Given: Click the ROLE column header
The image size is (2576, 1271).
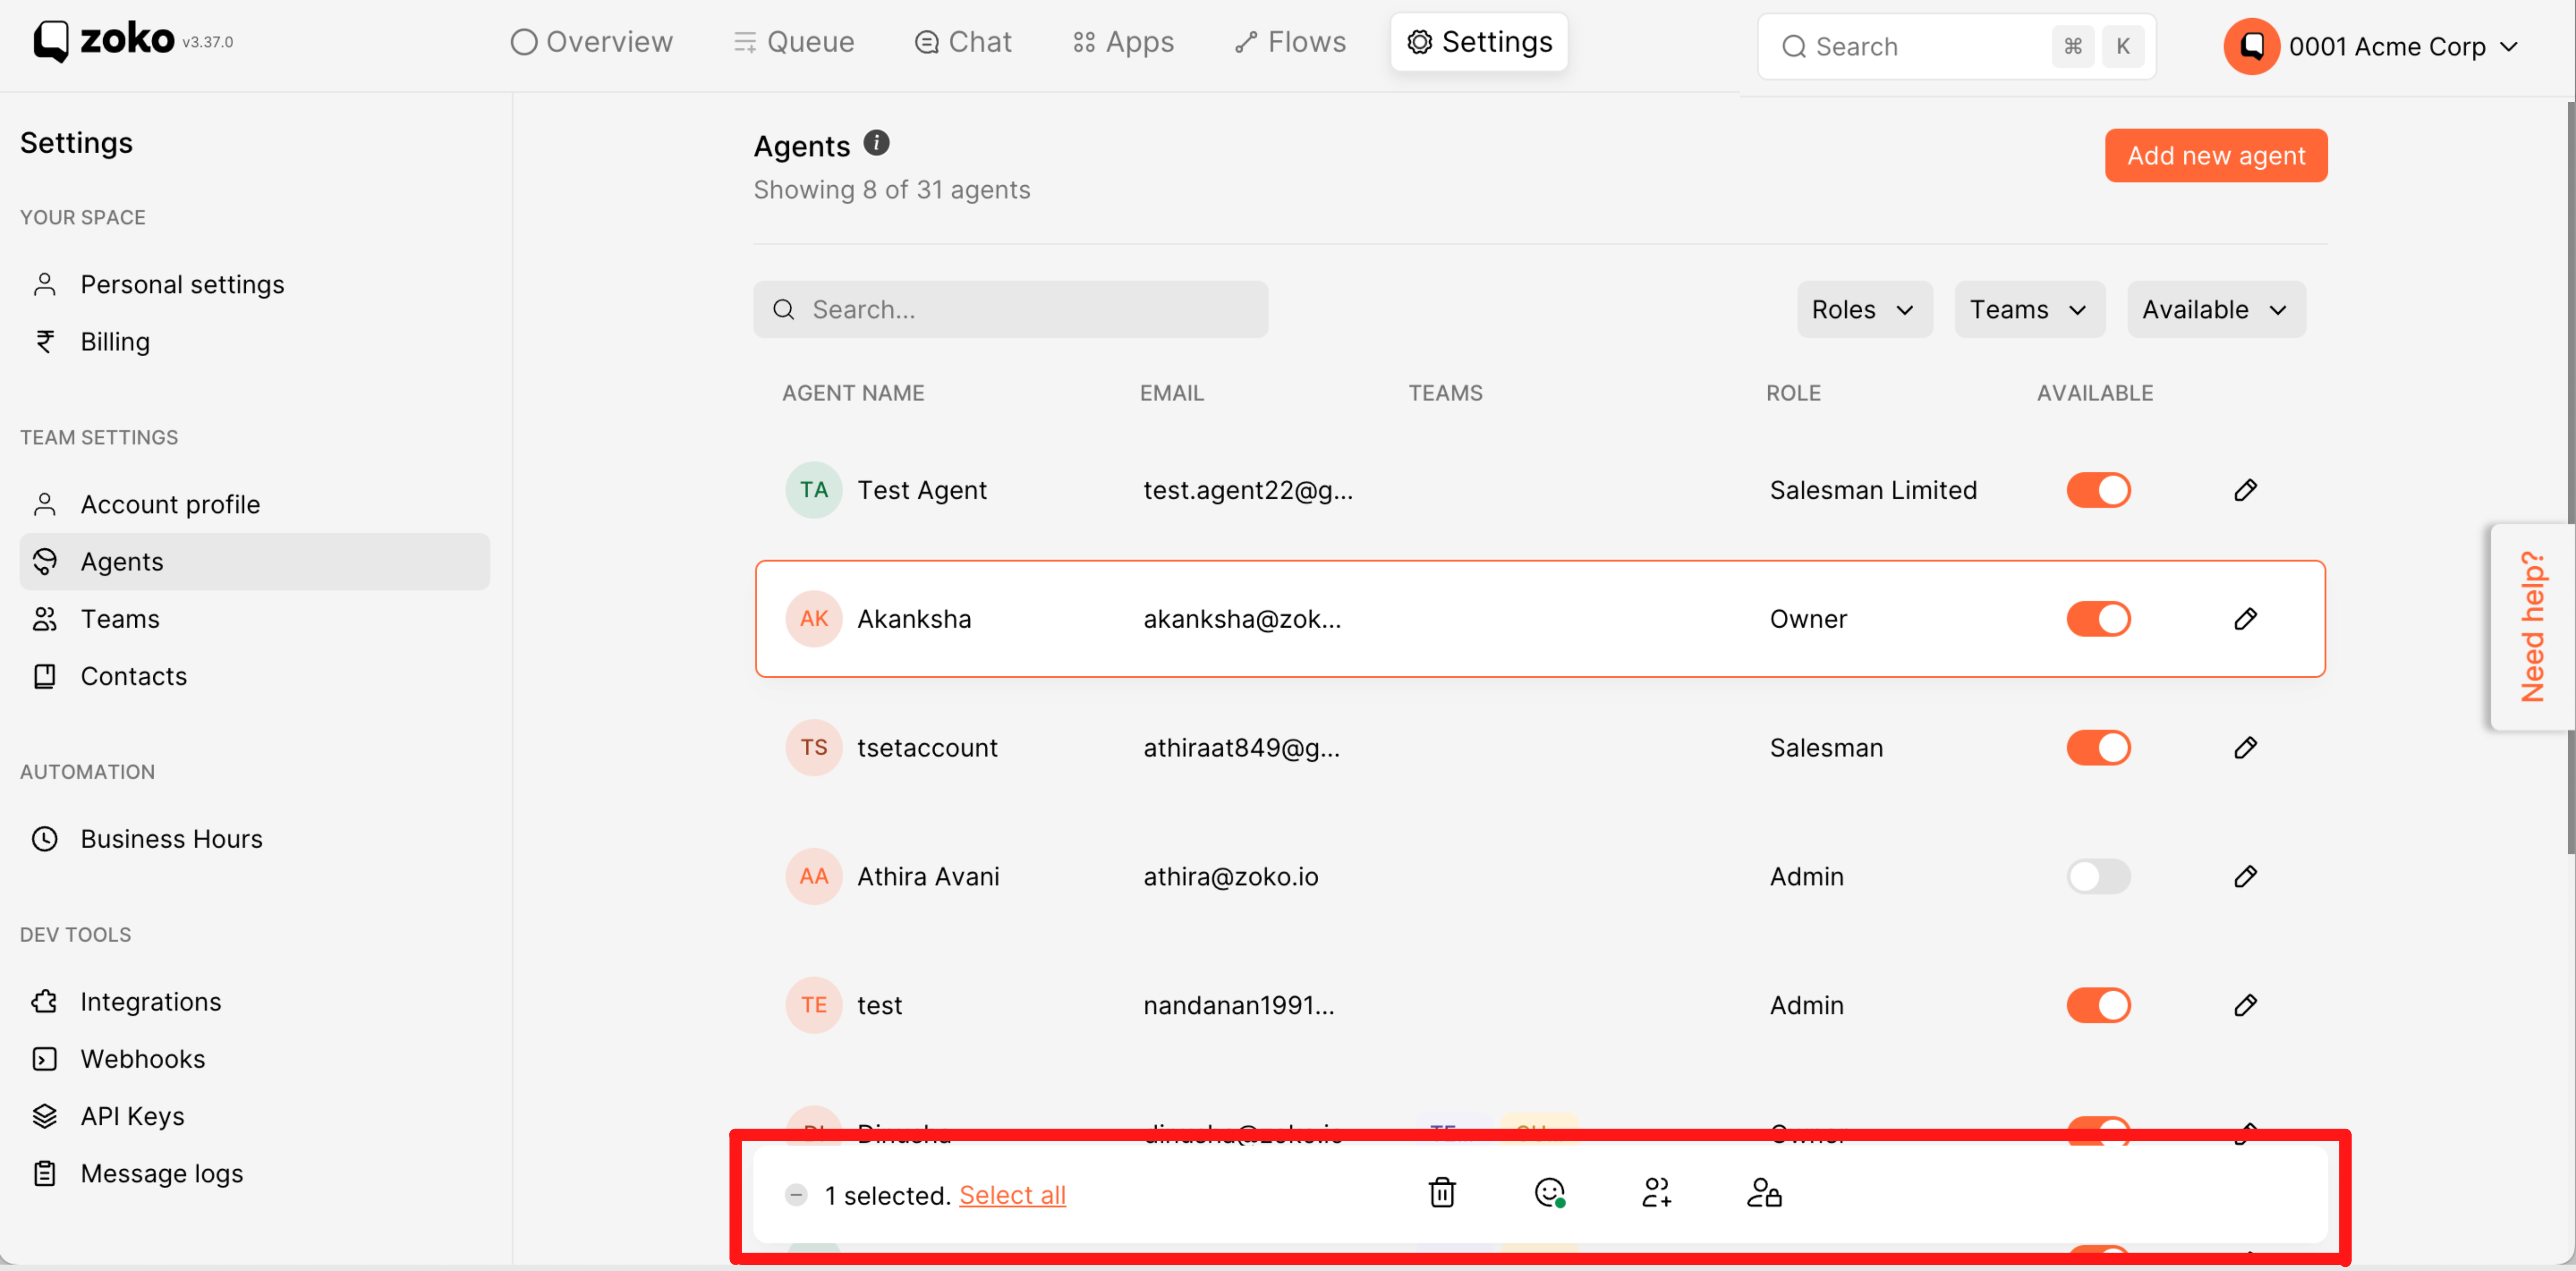Looking at the screenshot, I should pos(1793,393).
